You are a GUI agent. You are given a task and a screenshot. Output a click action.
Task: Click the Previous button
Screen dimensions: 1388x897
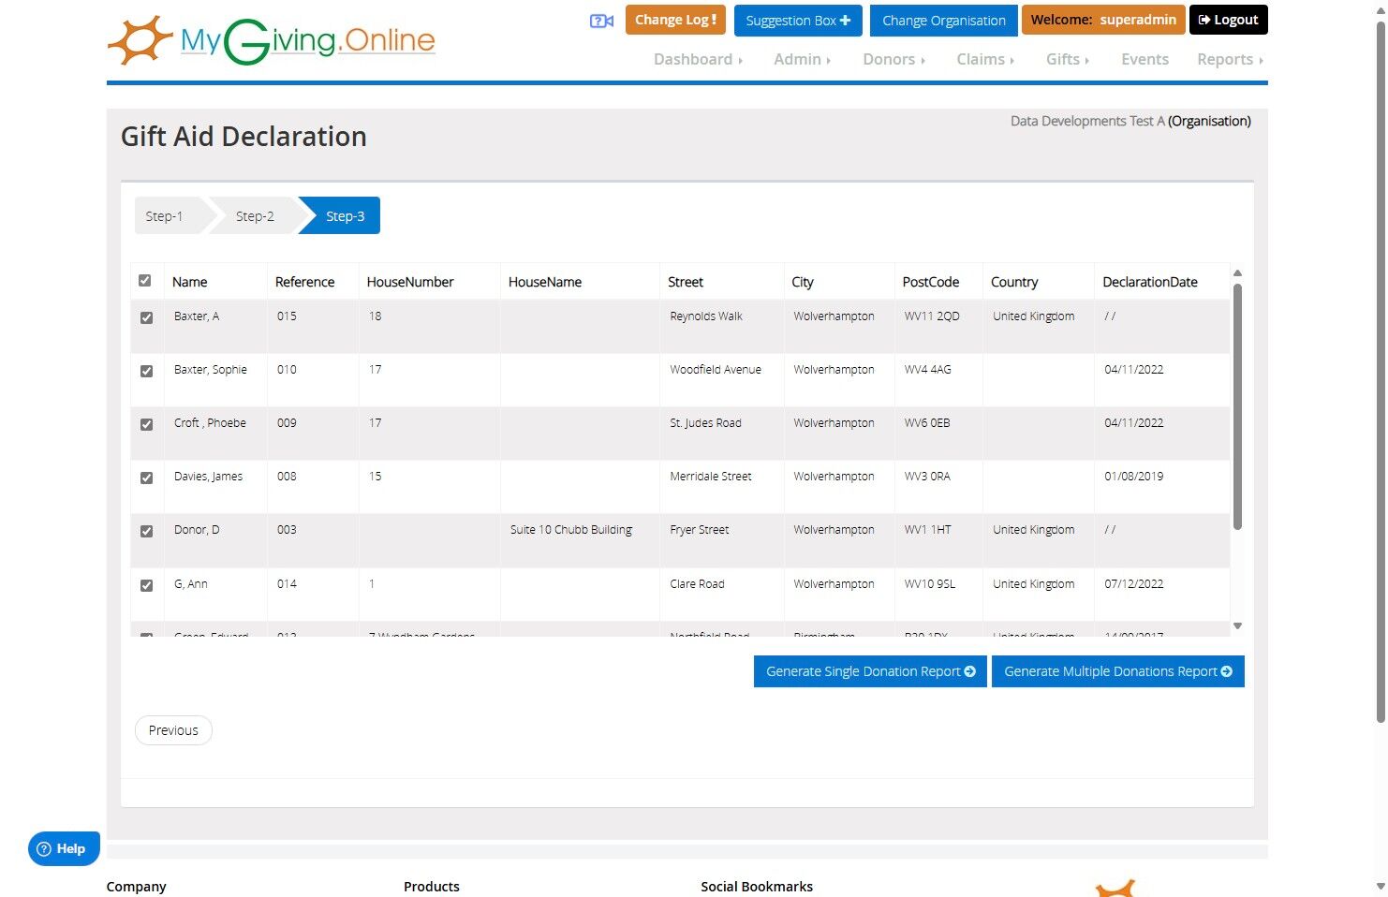point(173,730)
